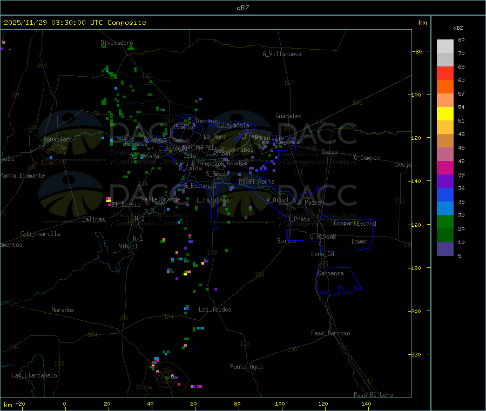Click the dBZ title at top center
This screenshot has height=411, width=486.
tap(242, 8)
